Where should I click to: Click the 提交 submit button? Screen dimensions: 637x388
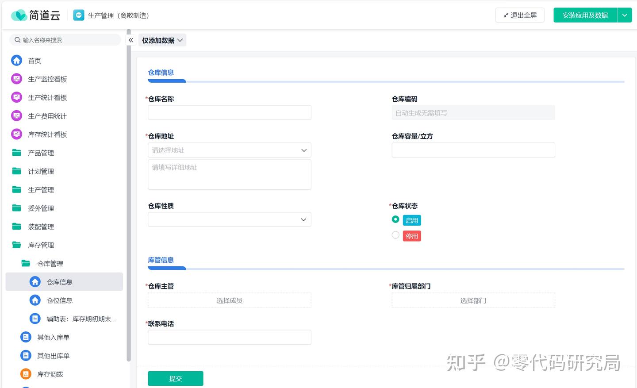[175, 379]
